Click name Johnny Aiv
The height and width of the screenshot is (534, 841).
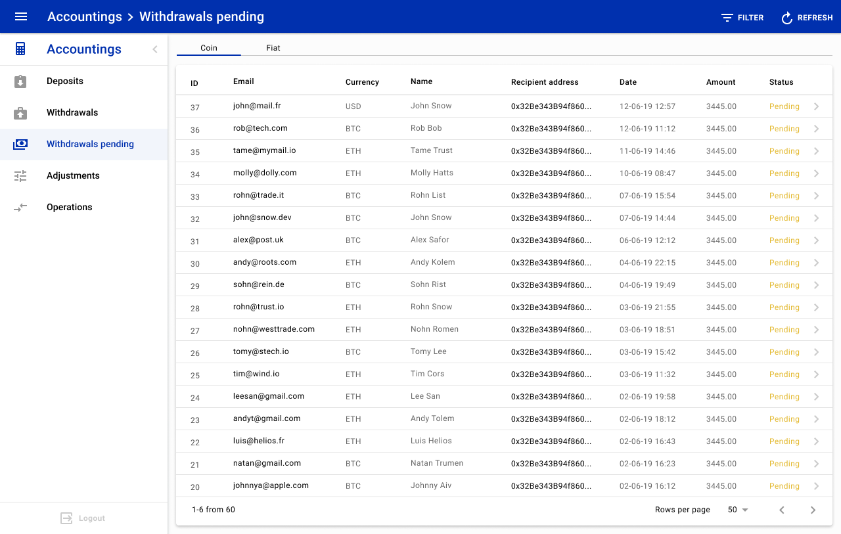tap(432, 485)
